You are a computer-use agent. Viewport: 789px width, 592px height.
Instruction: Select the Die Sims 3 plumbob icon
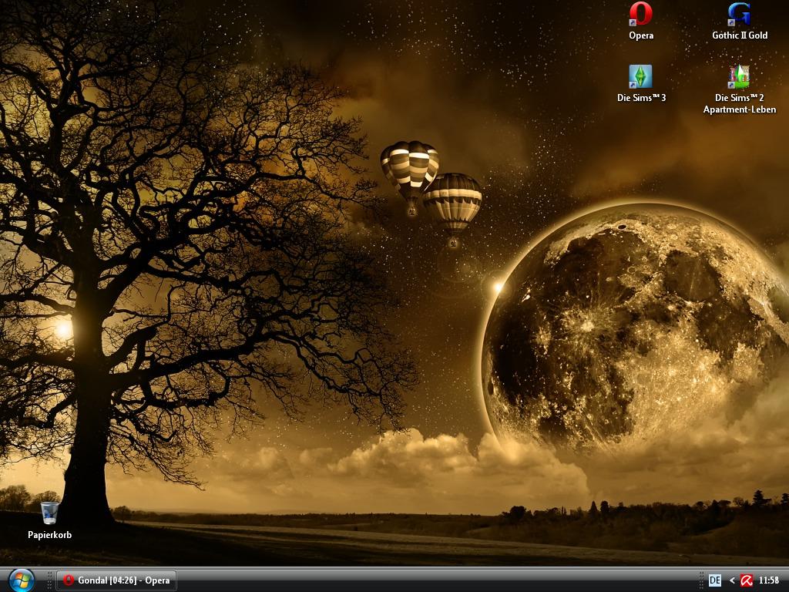click(x=640, y=76)
